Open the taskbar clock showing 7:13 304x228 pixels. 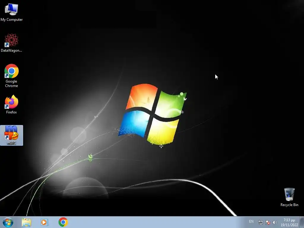click(289, 222)
